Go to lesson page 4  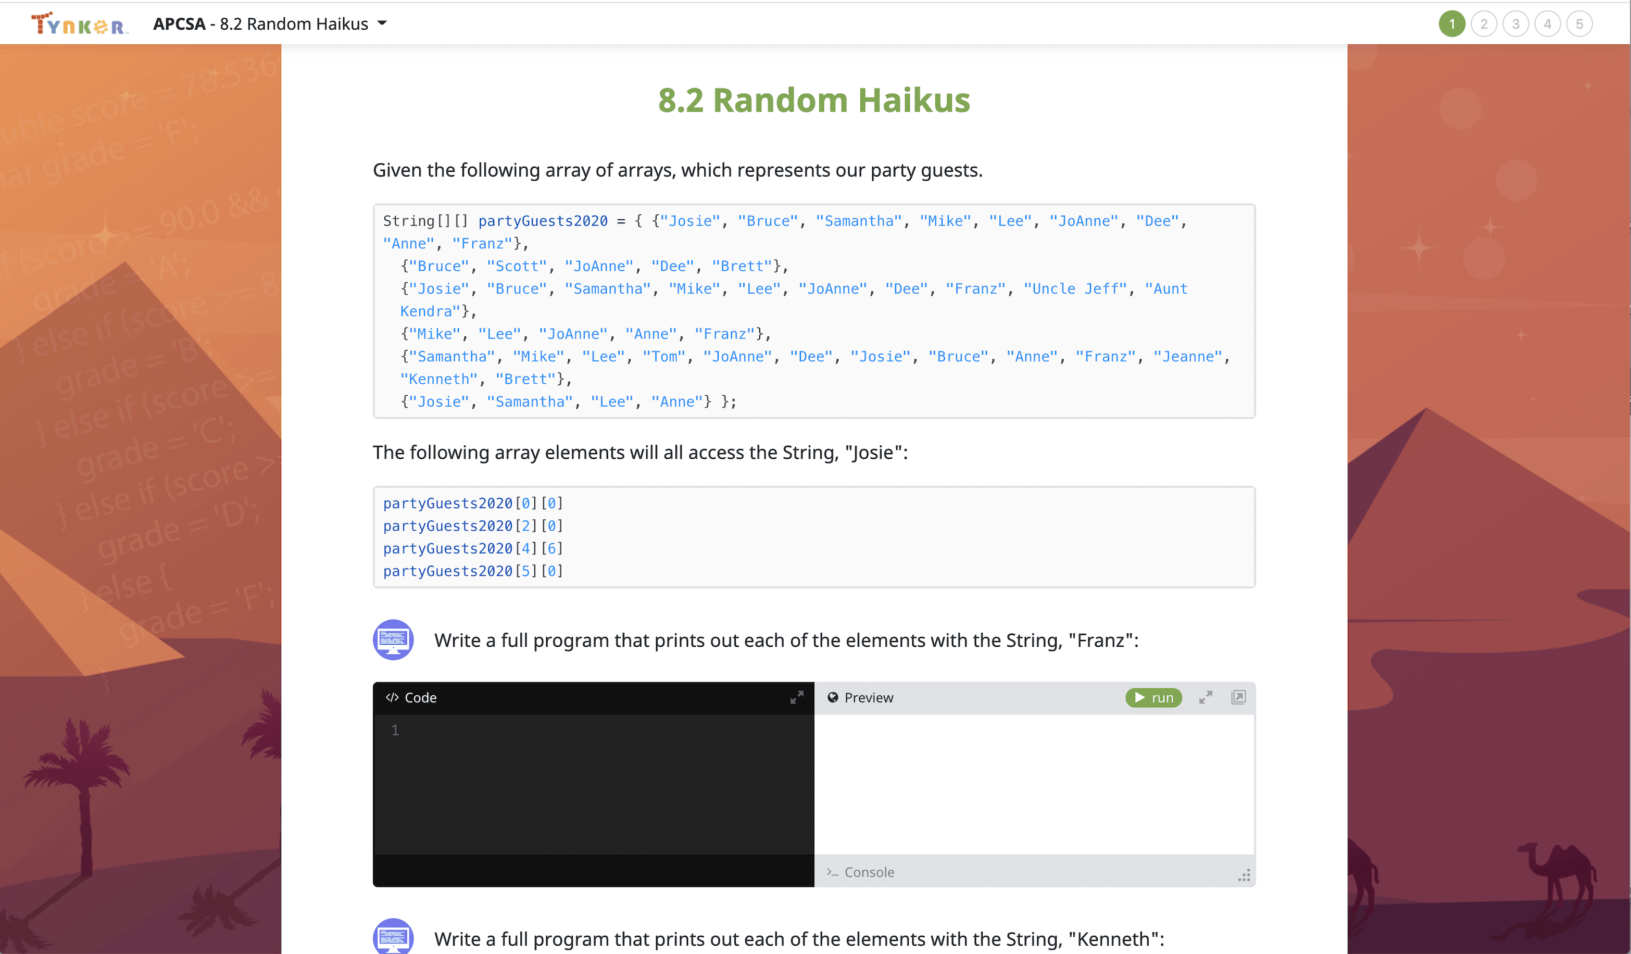click(x=1548, y=24)
